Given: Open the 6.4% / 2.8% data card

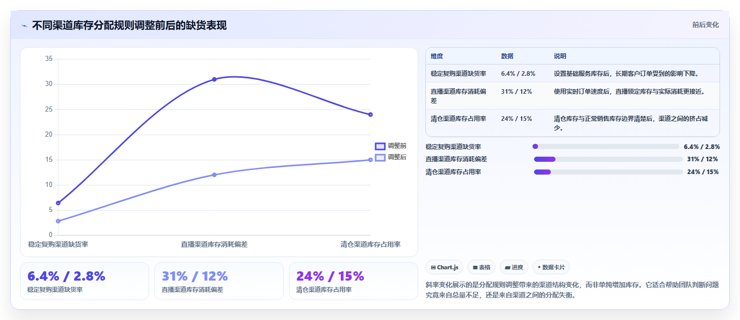Looking at the screenshot, I should click(85, 281).
